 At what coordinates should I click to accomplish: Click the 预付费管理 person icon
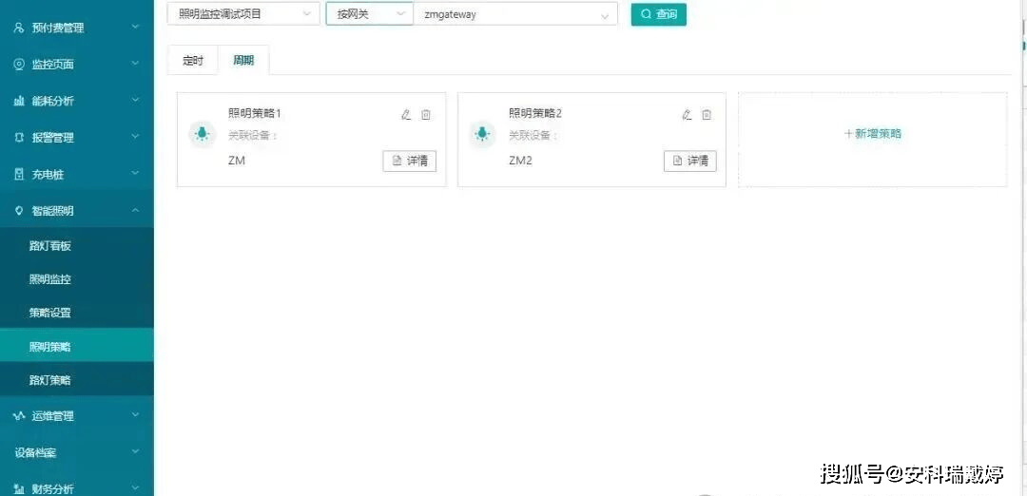(x=19, y=28)
